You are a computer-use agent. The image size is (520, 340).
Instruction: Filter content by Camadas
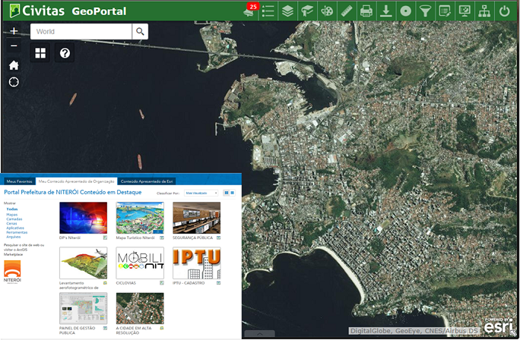click(14, 219)
